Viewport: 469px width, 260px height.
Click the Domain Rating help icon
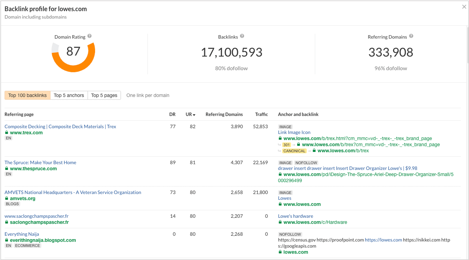[x=89, y=36]
